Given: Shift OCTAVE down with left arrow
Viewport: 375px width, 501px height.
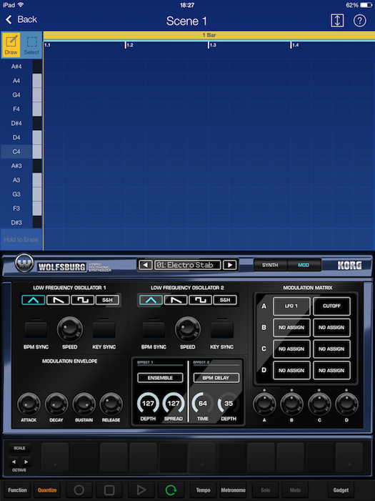Looking at the screenshot, I should (x=14, y=462).
